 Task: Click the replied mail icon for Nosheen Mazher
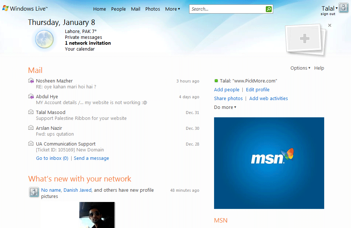[31, 81]
